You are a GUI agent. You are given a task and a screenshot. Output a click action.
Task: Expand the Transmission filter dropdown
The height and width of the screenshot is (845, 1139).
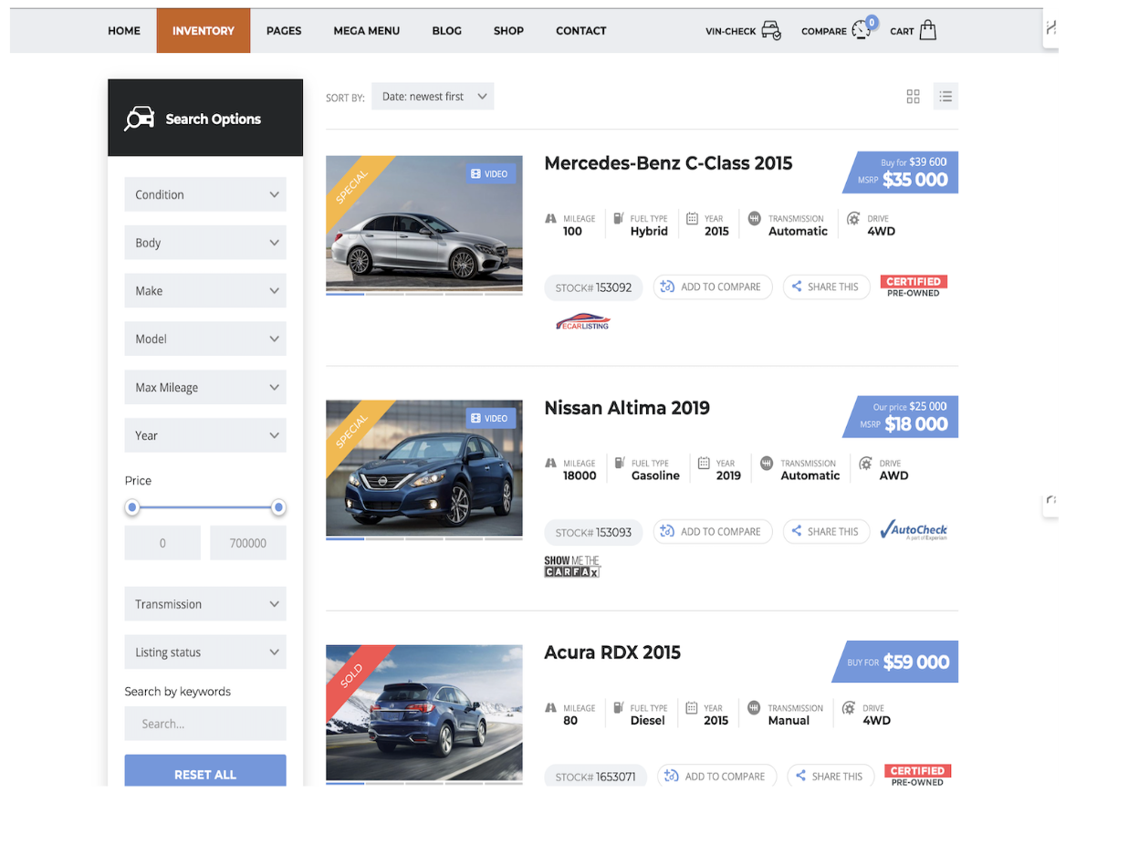[205, 604]
